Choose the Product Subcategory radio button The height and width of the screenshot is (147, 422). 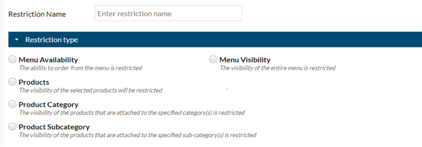[x=12, y=127]
